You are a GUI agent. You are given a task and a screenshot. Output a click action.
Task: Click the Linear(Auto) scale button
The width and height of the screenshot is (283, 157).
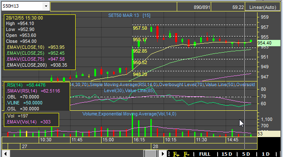[263, 7]
